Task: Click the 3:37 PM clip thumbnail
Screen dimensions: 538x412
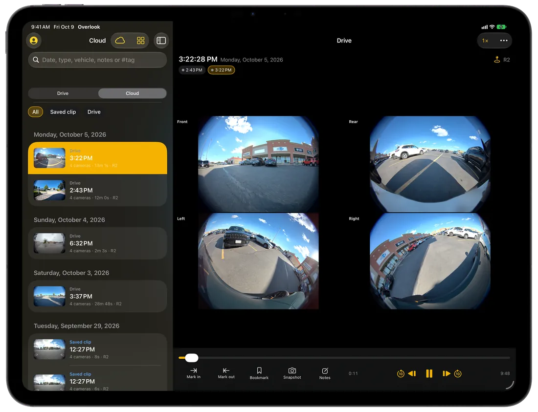Action: (x=49, y=296)
